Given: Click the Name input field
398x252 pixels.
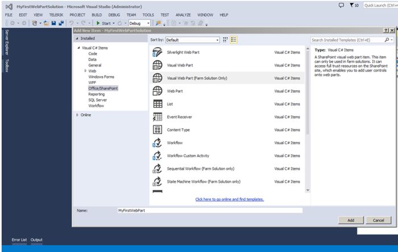Looking at the screenshot, I should (x=209, y=210).
